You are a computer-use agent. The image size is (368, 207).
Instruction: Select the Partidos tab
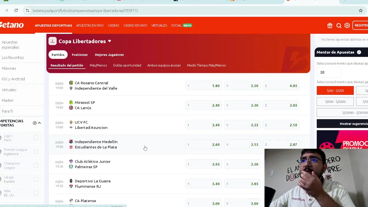(58, 55)
